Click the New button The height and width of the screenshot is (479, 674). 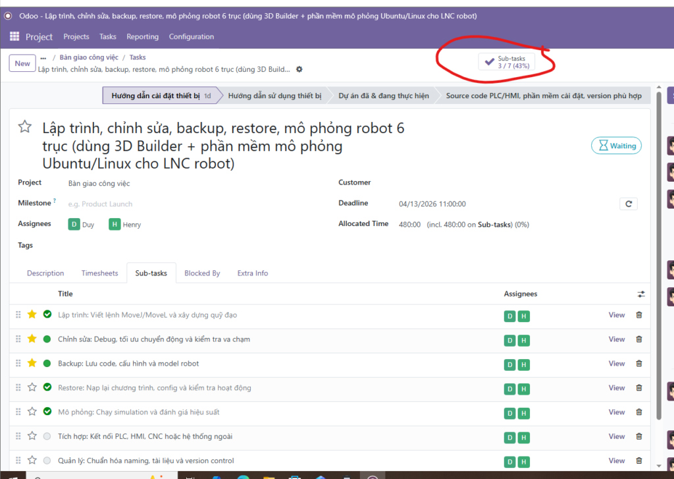(22, 63)
